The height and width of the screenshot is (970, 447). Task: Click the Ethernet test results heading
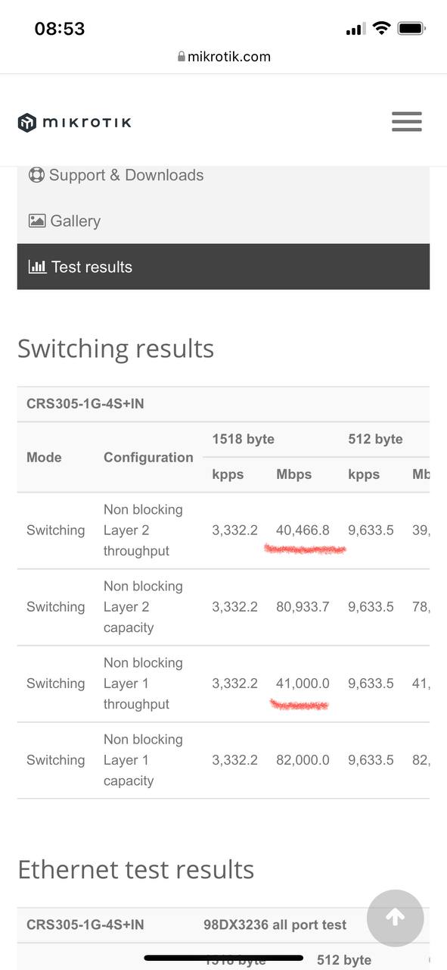tap(136, 869)
